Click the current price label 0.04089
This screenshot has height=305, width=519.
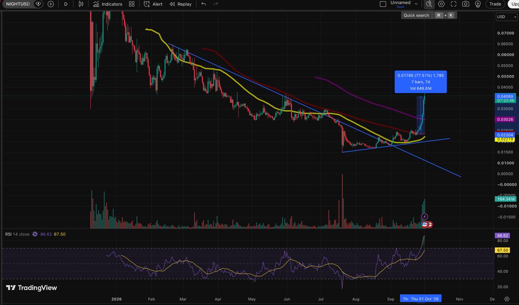pos(506,96)
